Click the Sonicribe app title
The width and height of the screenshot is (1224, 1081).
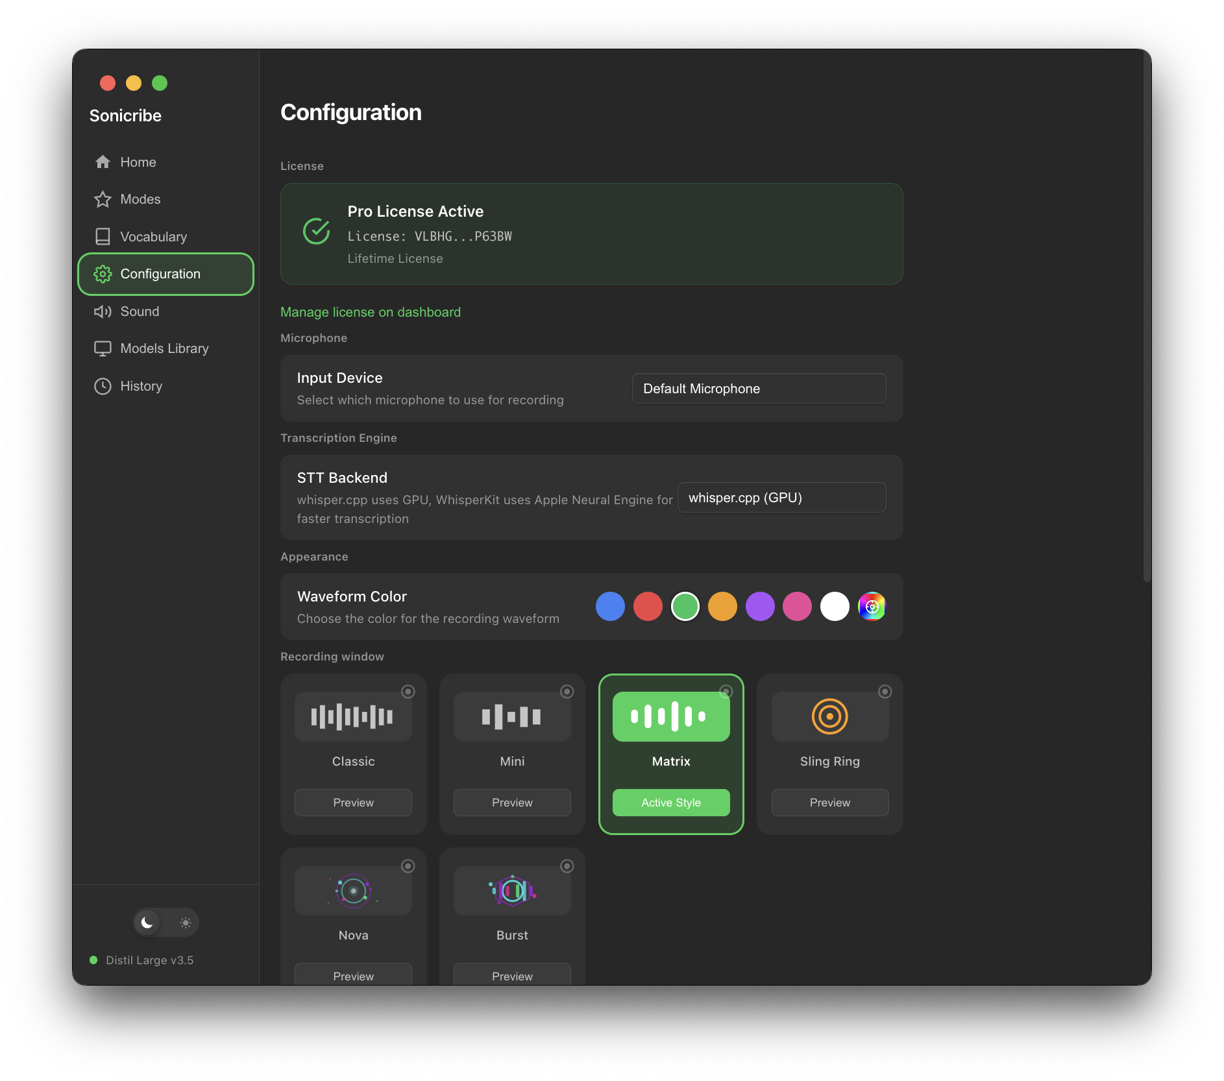coord(125,115)
